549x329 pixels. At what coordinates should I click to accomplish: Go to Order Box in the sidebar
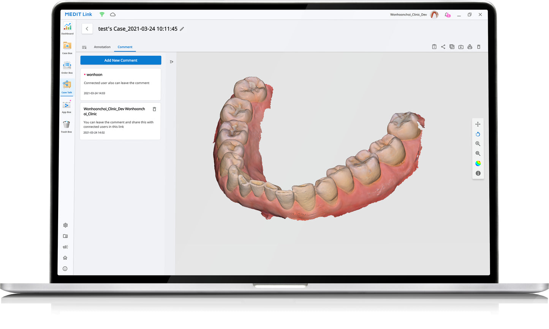pyautogui.click(x=67, y=67)
